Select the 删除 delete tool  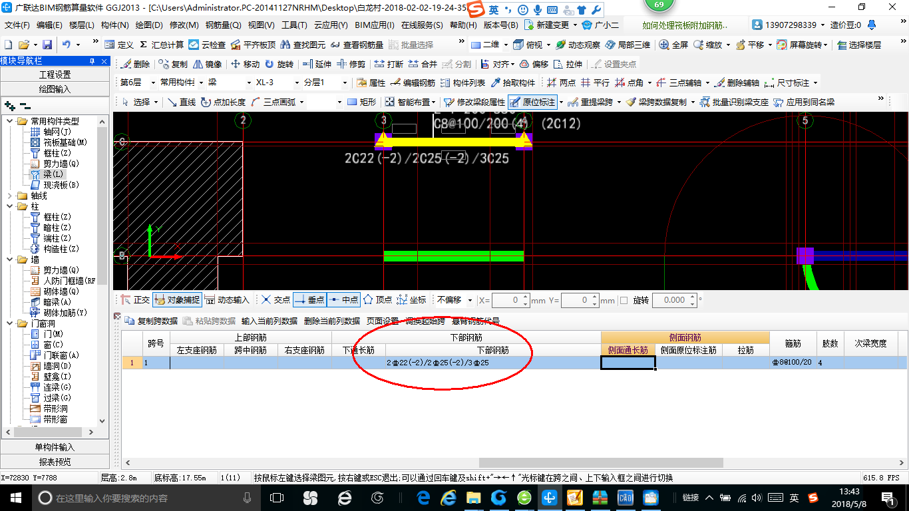[x=135, y=64]
